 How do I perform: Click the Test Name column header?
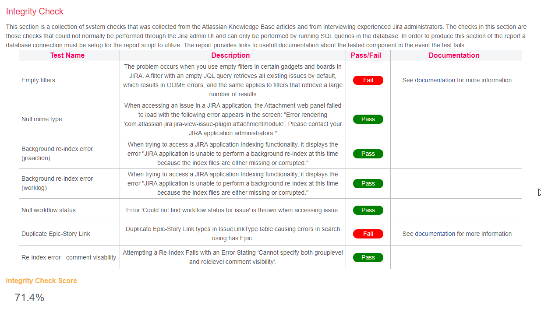67,55
